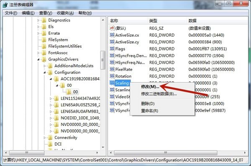This screenshot has height=166, width=251.
Task: Click the 名称 column header
Action: click(114, 21)
